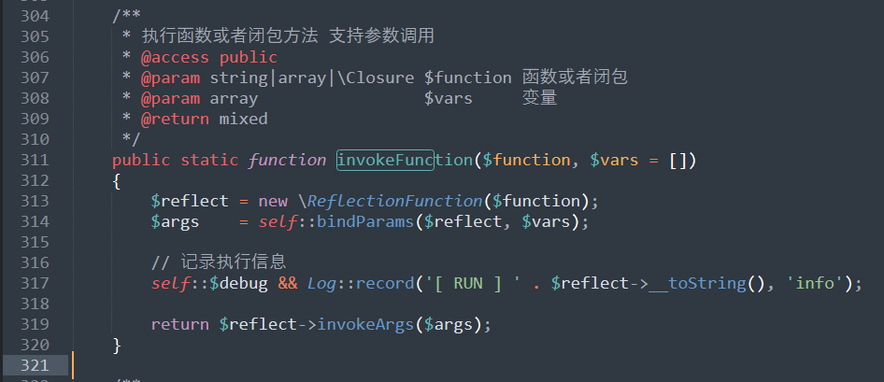884x382 pixels.
Task: Click the highlighted invokeFunction method name
Action: (404, 160)
